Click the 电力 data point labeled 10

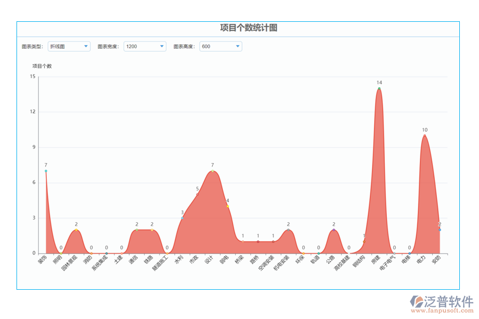425,136
